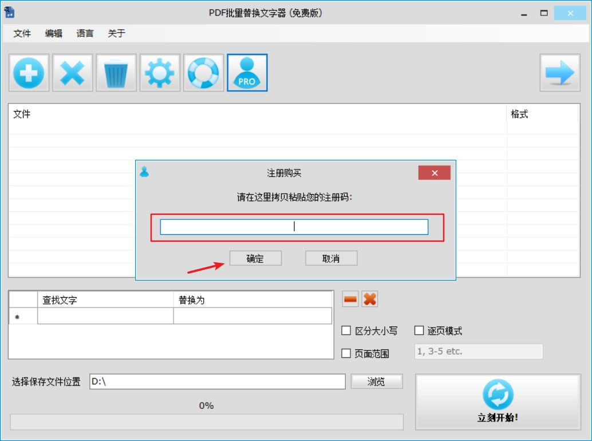Click 取消 to cancel registration

point(331,258)
